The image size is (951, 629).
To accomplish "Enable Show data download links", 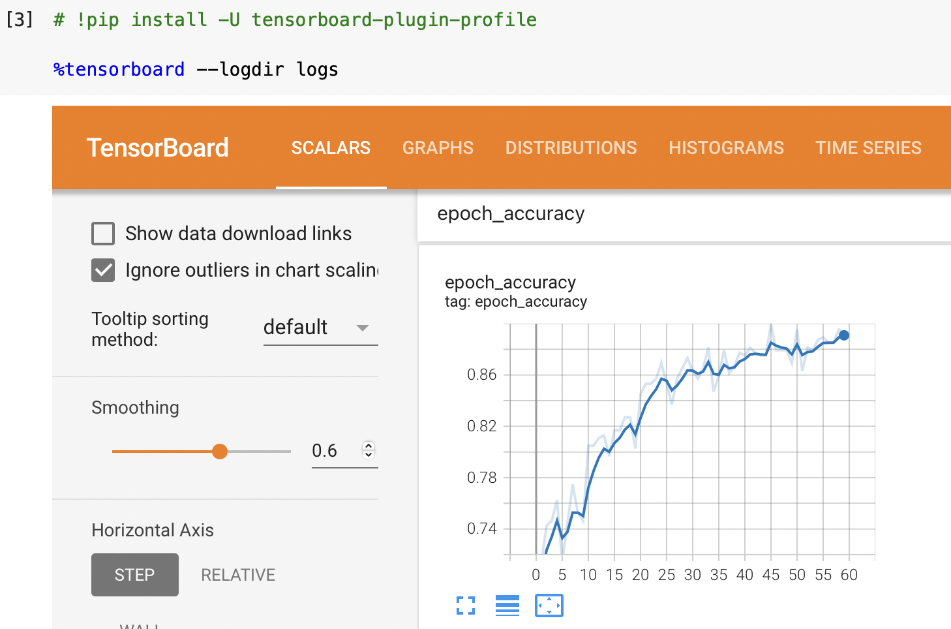I will click(x=102, y=233).
